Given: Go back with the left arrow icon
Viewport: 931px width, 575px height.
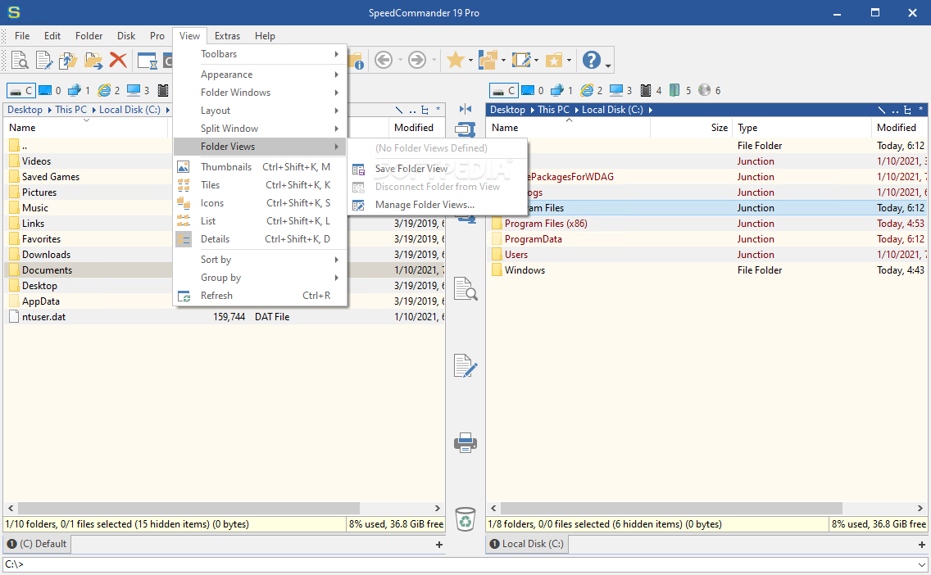Looking at the screenshot, I should pos(384,60).
